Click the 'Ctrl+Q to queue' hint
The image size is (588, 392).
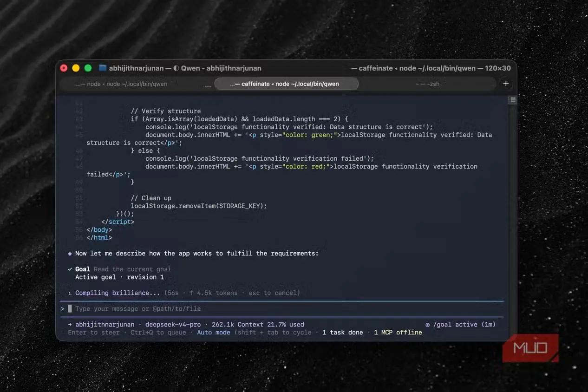(x=158, y=333)
